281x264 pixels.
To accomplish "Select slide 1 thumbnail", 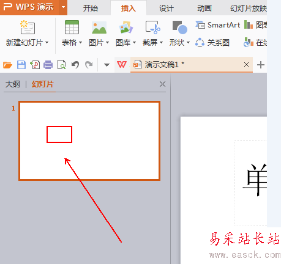I will click(89, 141).
